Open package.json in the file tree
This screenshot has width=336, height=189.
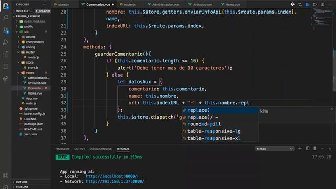tap(31, 124)
